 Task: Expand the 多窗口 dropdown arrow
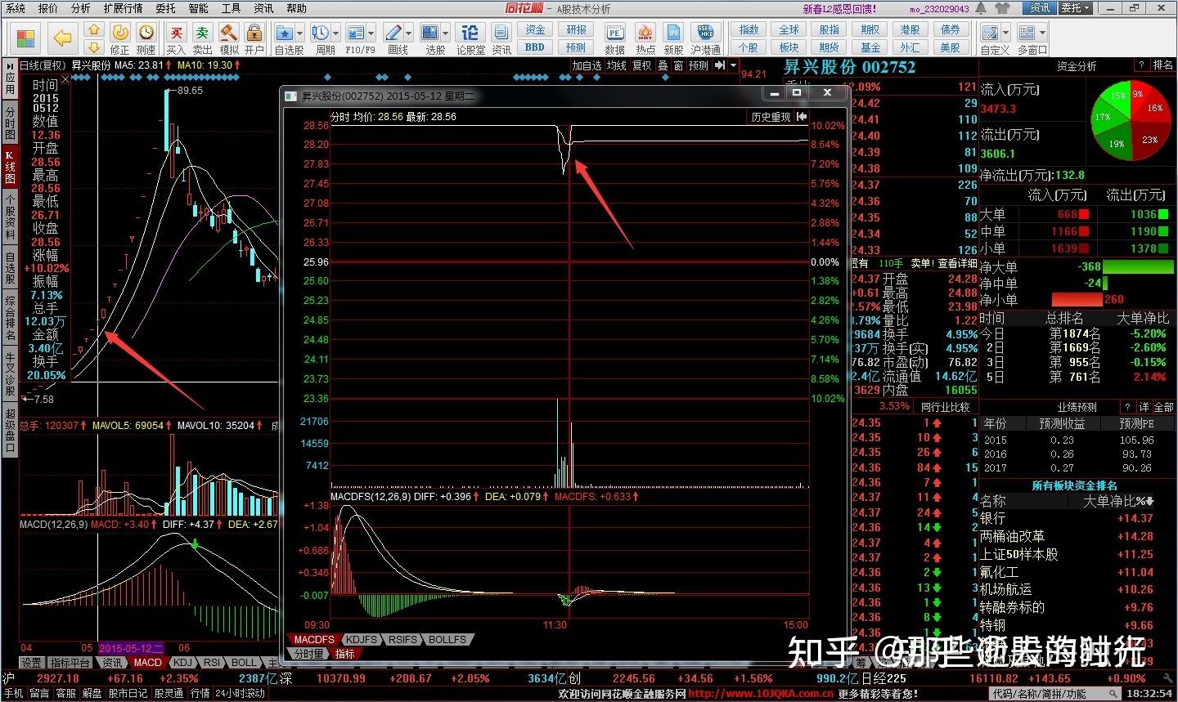[x=1042, y=33]
